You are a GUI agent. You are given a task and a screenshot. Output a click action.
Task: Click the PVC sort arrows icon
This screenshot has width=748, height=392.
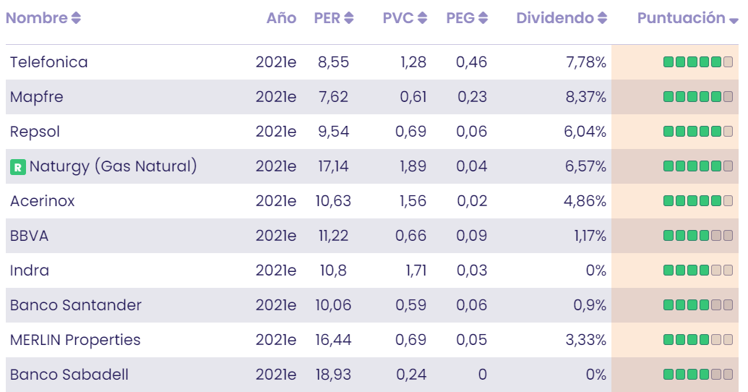(423, 19)
